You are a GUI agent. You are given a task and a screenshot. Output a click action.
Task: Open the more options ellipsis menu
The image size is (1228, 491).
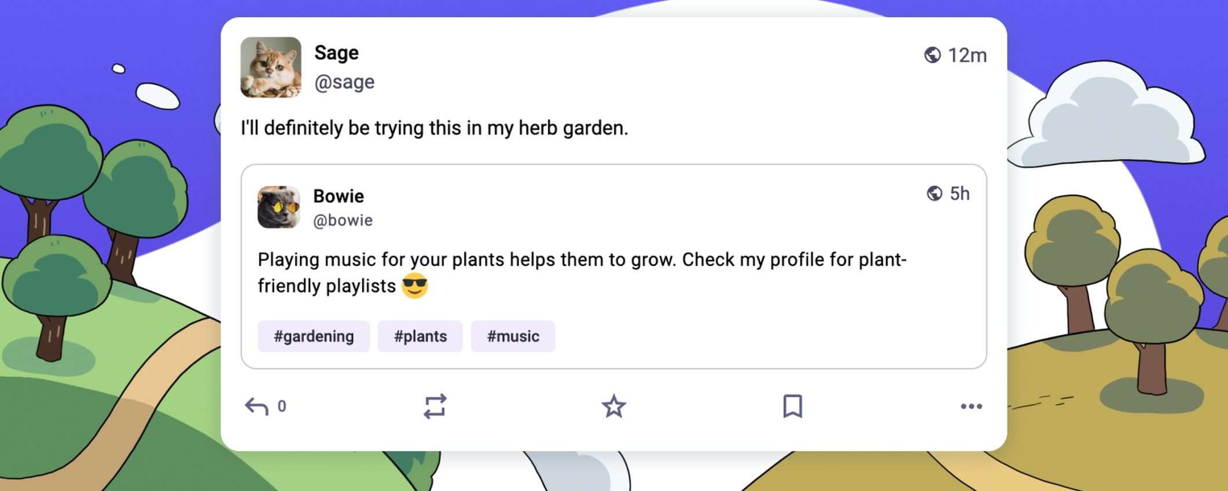[972, 407]
